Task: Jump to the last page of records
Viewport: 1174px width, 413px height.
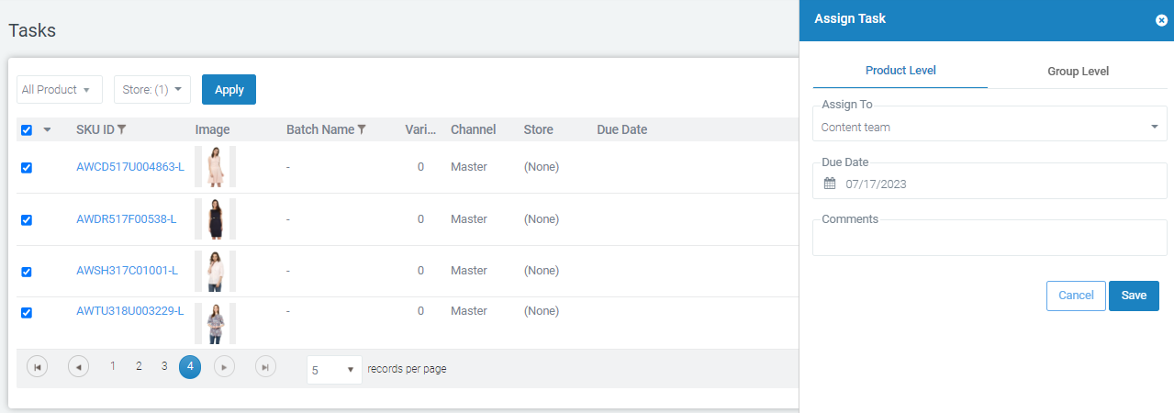Action: tap(265, 367)
